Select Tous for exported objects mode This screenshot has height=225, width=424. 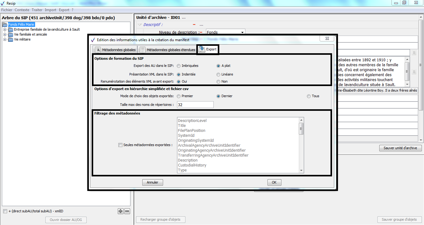pos(309,96)
